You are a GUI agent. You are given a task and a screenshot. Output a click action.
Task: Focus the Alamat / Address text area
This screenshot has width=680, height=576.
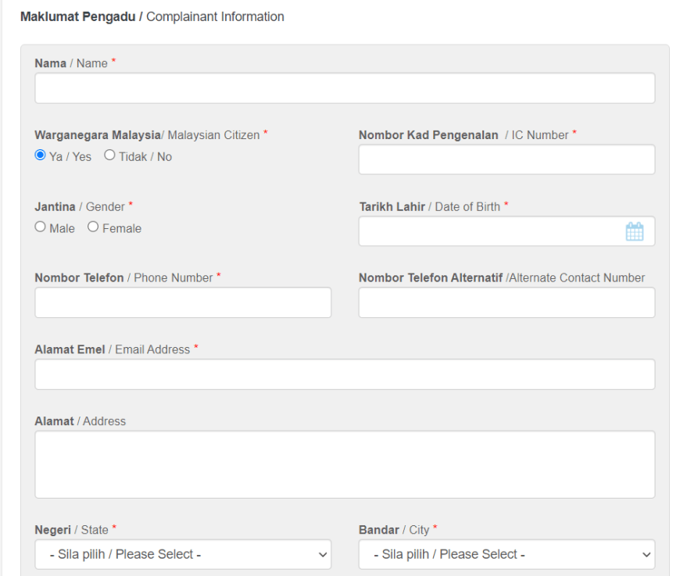345,464
